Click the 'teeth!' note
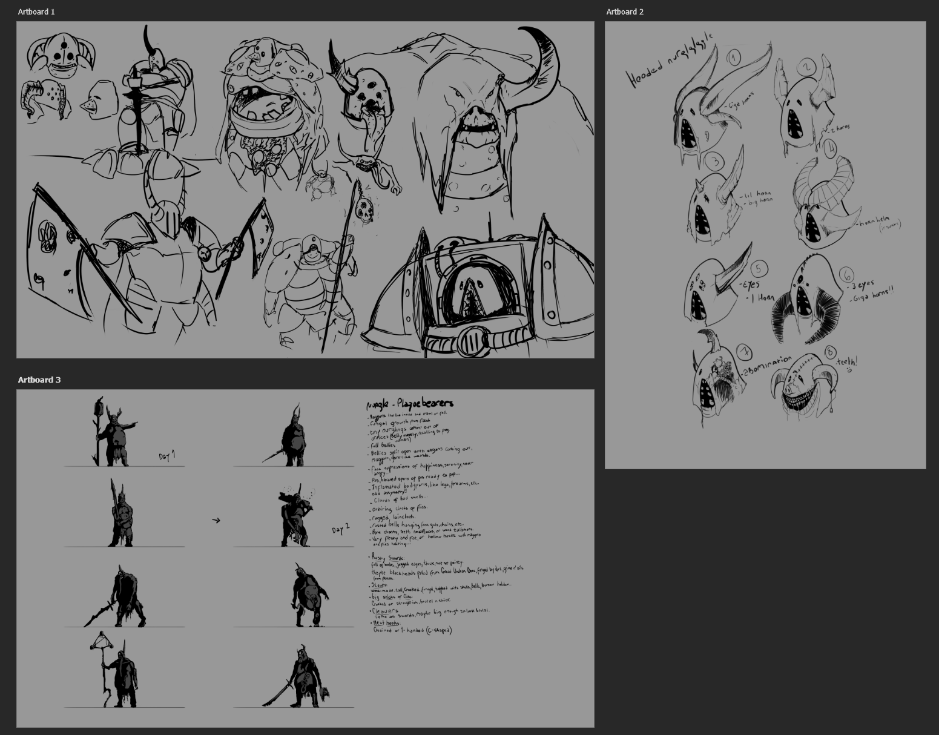 click(x=848, y=363)
